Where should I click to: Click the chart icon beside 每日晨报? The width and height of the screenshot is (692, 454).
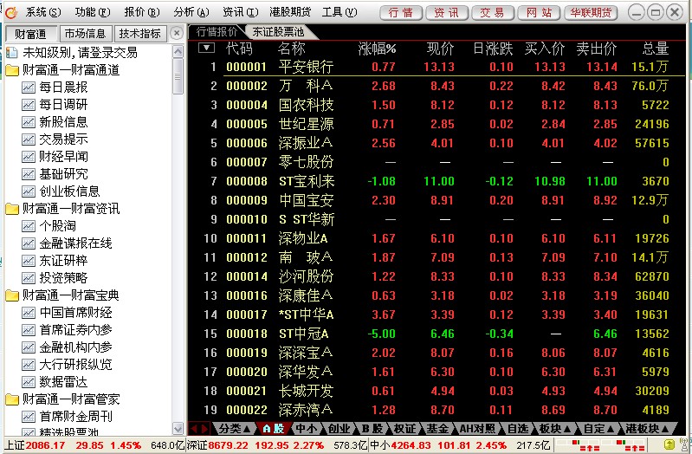coord(29,88)
